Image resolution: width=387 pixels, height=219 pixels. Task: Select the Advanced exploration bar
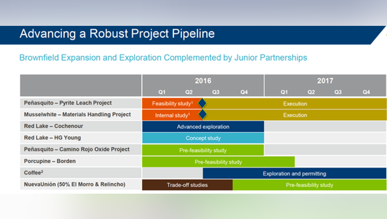(203, 127)
